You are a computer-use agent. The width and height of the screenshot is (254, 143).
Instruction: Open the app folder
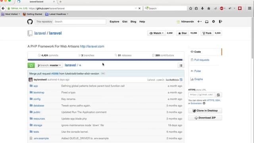tap(36, 86)
